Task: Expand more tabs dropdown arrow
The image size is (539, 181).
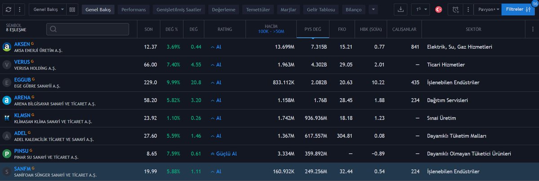Action: pyautogui.click(x=373, y=9)
